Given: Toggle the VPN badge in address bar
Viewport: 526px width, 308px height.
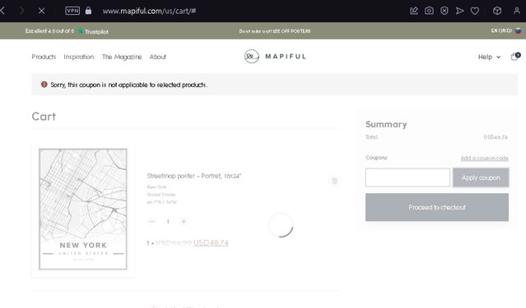Looking at the screenshot, I should pos(72,11).
